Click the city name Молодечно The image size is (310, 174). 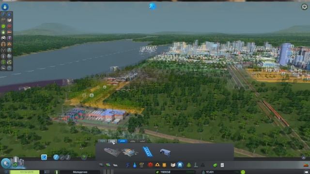(x=80, y=172)
